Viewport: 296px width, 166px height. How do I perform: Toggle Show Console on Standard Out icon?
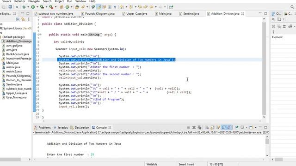click(224, 128)
